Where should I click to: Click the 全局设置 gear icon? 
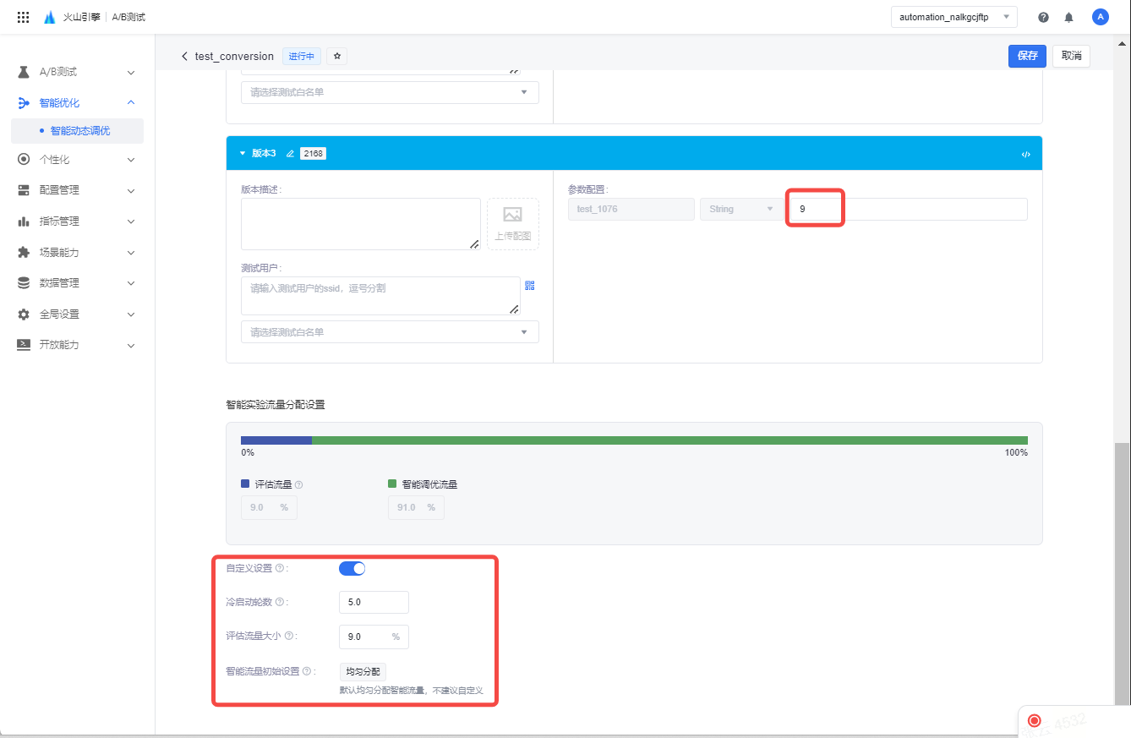[x=24, y=314]
